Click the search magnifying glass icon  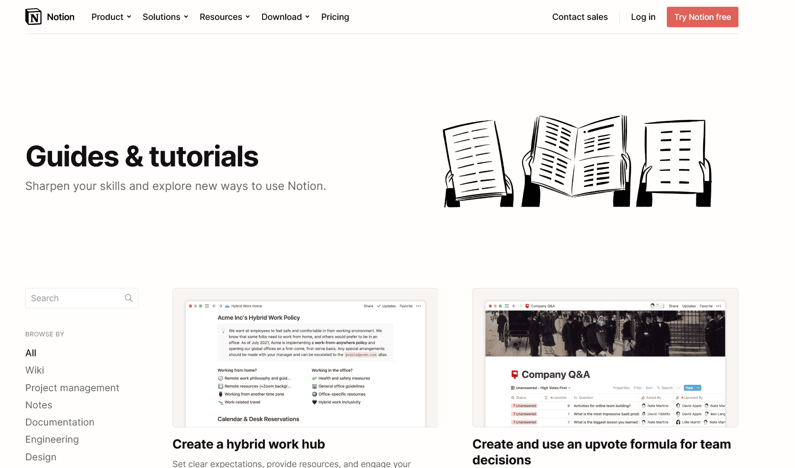[129, 298]
